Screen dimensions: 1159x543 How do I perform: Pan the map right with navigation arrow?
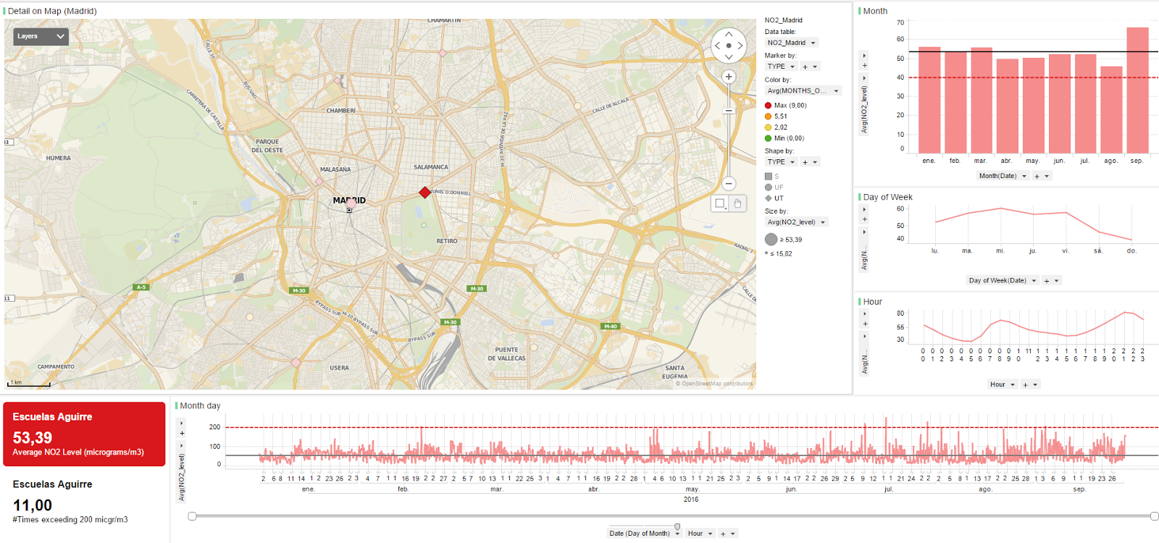coord(740,46)
